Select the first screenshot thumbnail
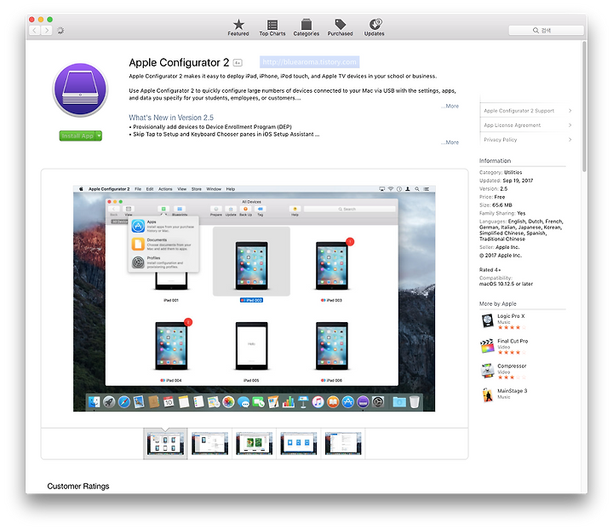The height and width of the screenshot is (530, 613). click(x=165, y=444)
